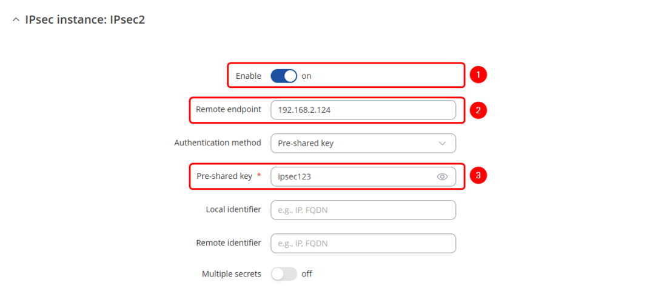
Task: Click the Enable label text
Action: 248,76
